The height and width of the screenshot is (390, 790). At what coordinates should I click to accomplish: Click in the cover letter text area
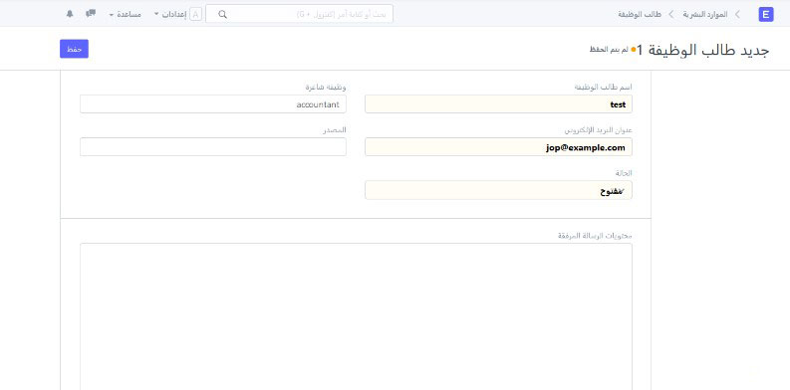(x=356, y=316)
